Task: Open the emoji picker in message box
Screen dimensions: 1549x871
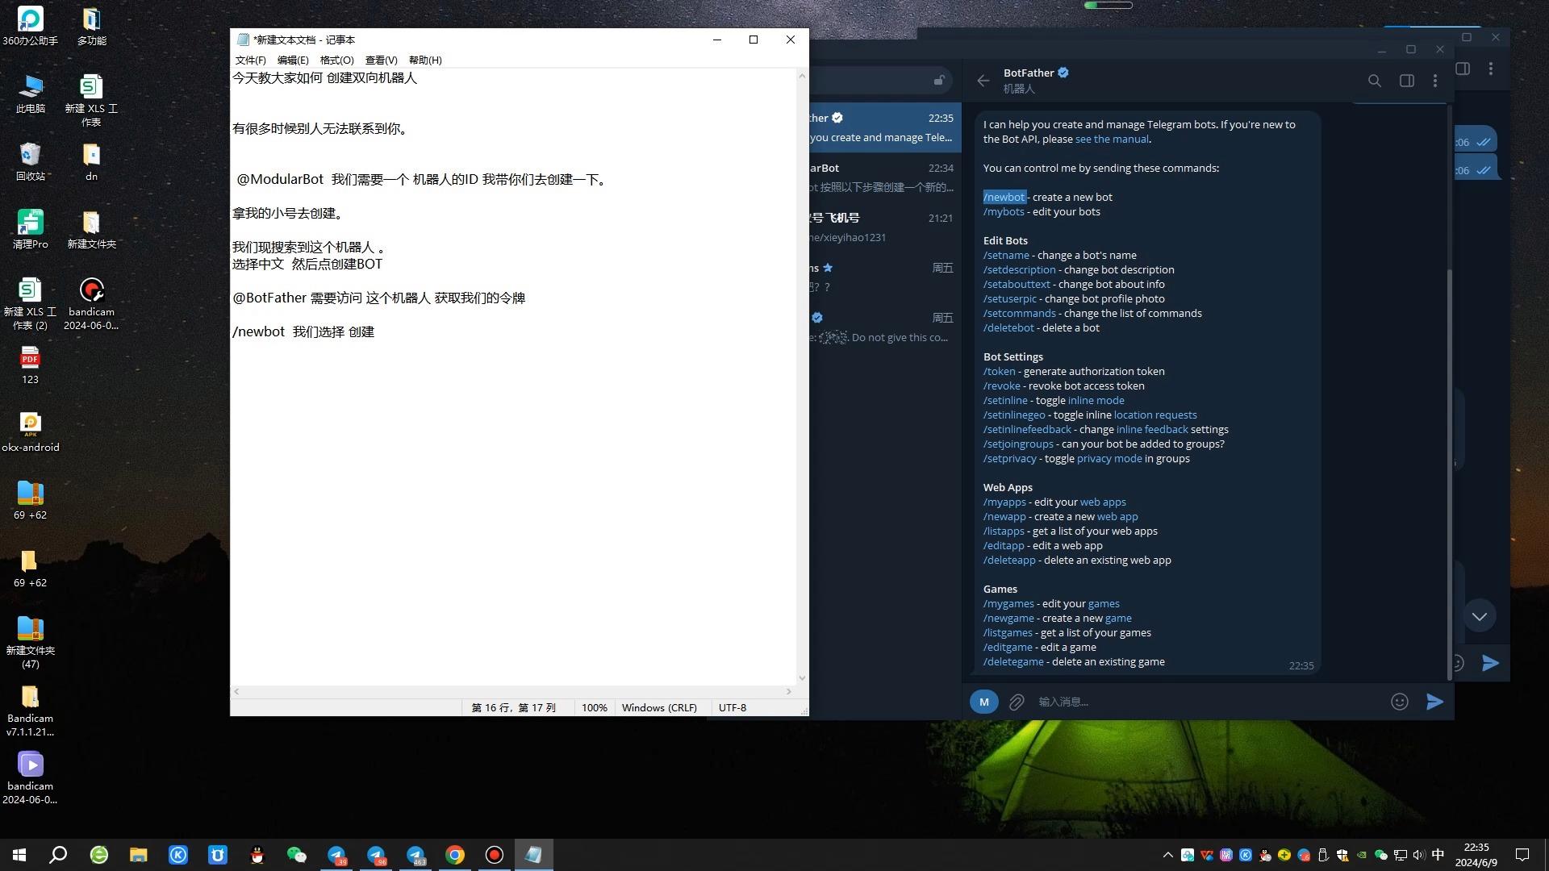Action: coord(1400,702)
